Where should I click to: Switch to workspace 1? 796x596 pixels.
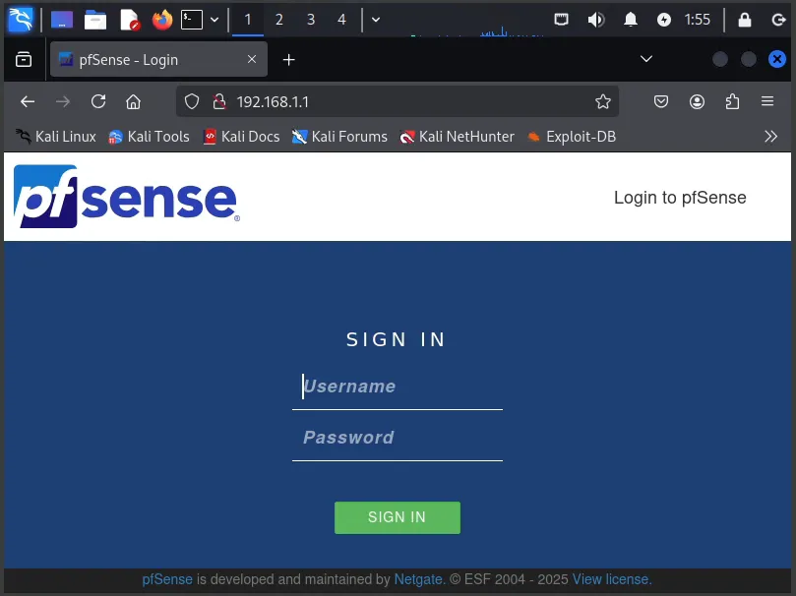pyautogui.click(x=248, y=20)
